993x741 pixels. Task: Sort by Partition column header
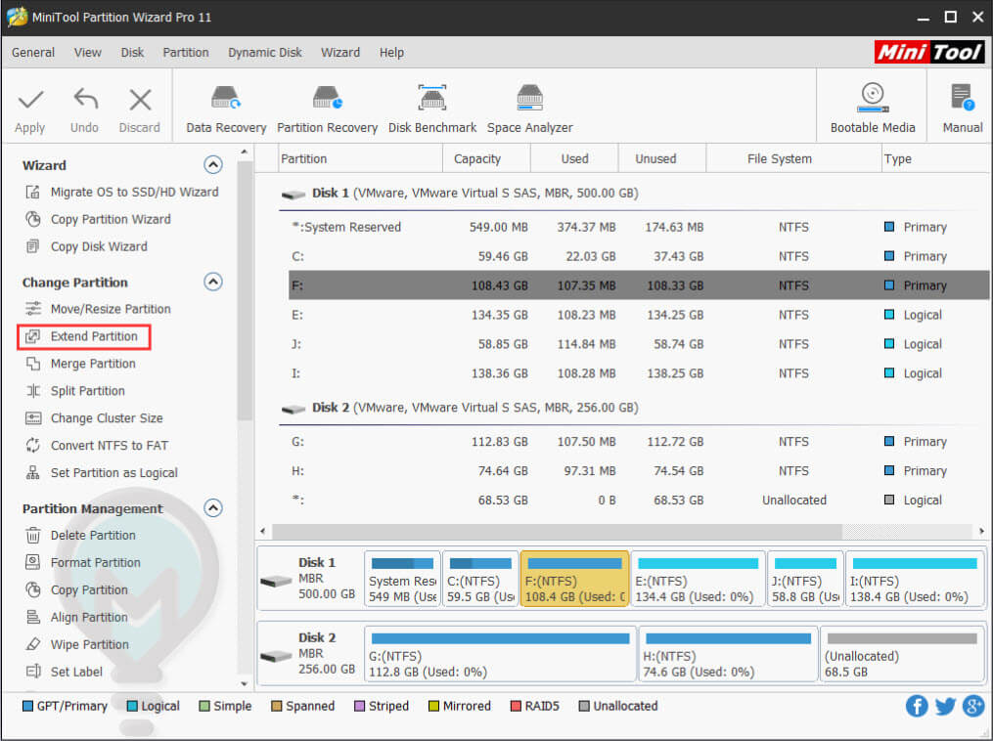360,158
